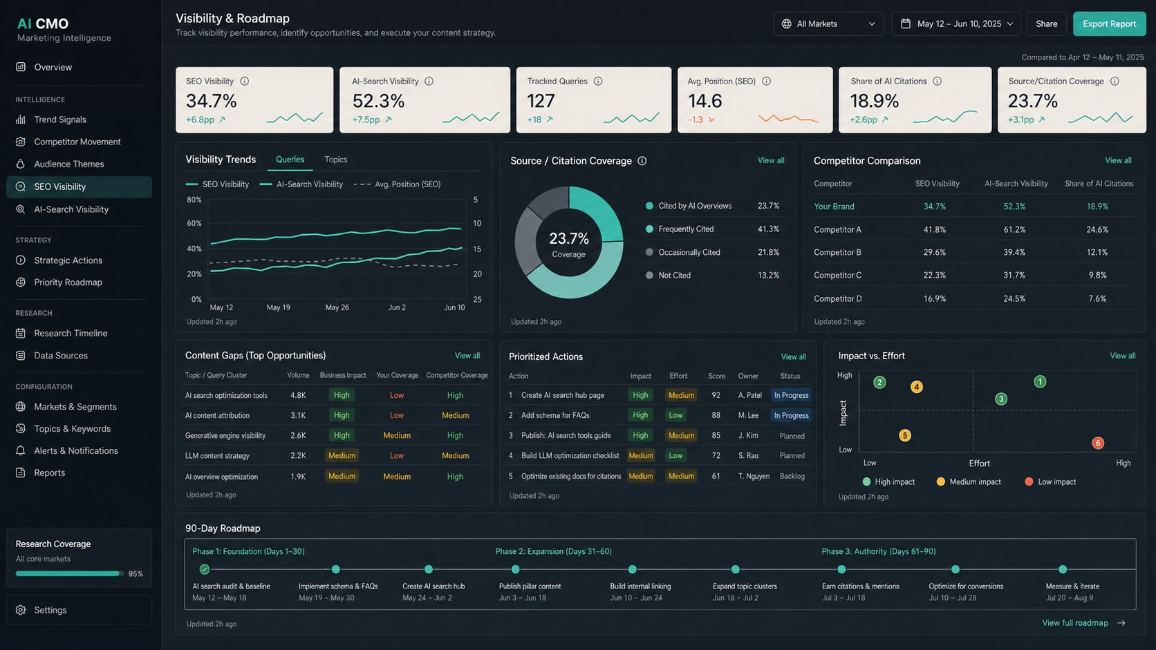This screenshot has width=1156, height=650.
Task: Click the Overview sidebar icon
Action: tap(21, 67)
